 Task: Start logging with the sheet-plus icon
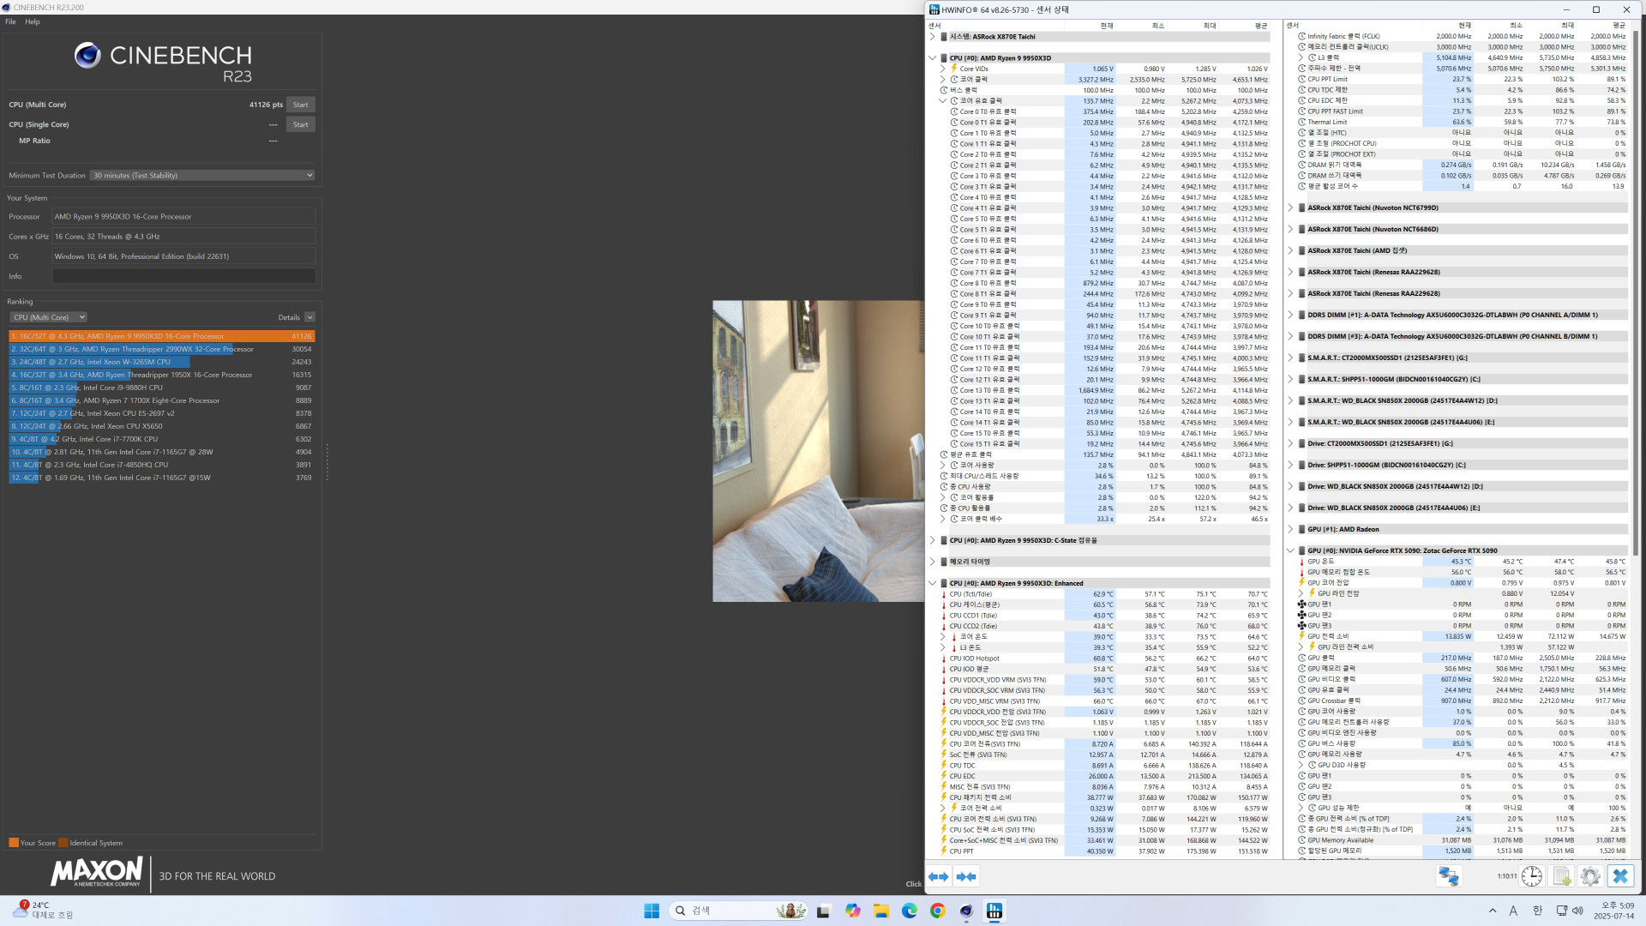tap(1561, 876)
